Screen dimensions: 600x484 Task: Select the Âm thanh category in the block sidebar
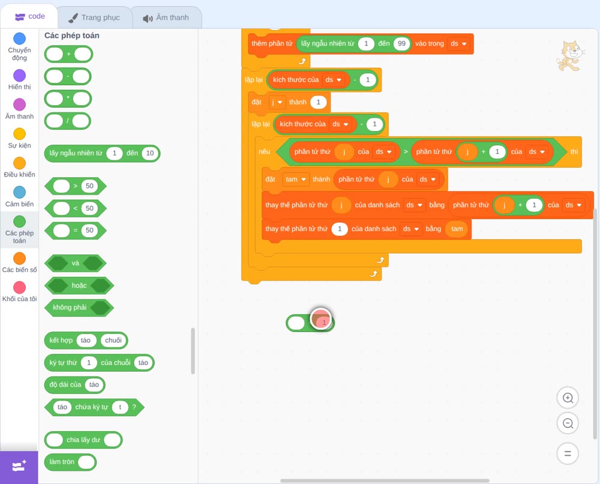coord(19,109)
